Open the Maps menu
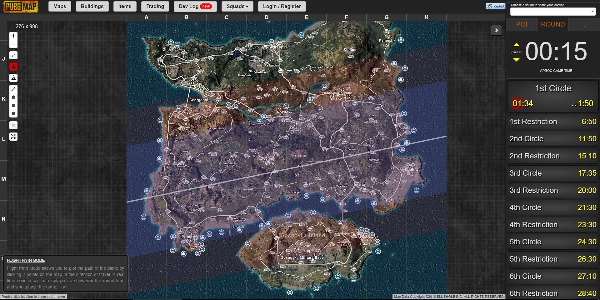 click(x=60, y=6)
